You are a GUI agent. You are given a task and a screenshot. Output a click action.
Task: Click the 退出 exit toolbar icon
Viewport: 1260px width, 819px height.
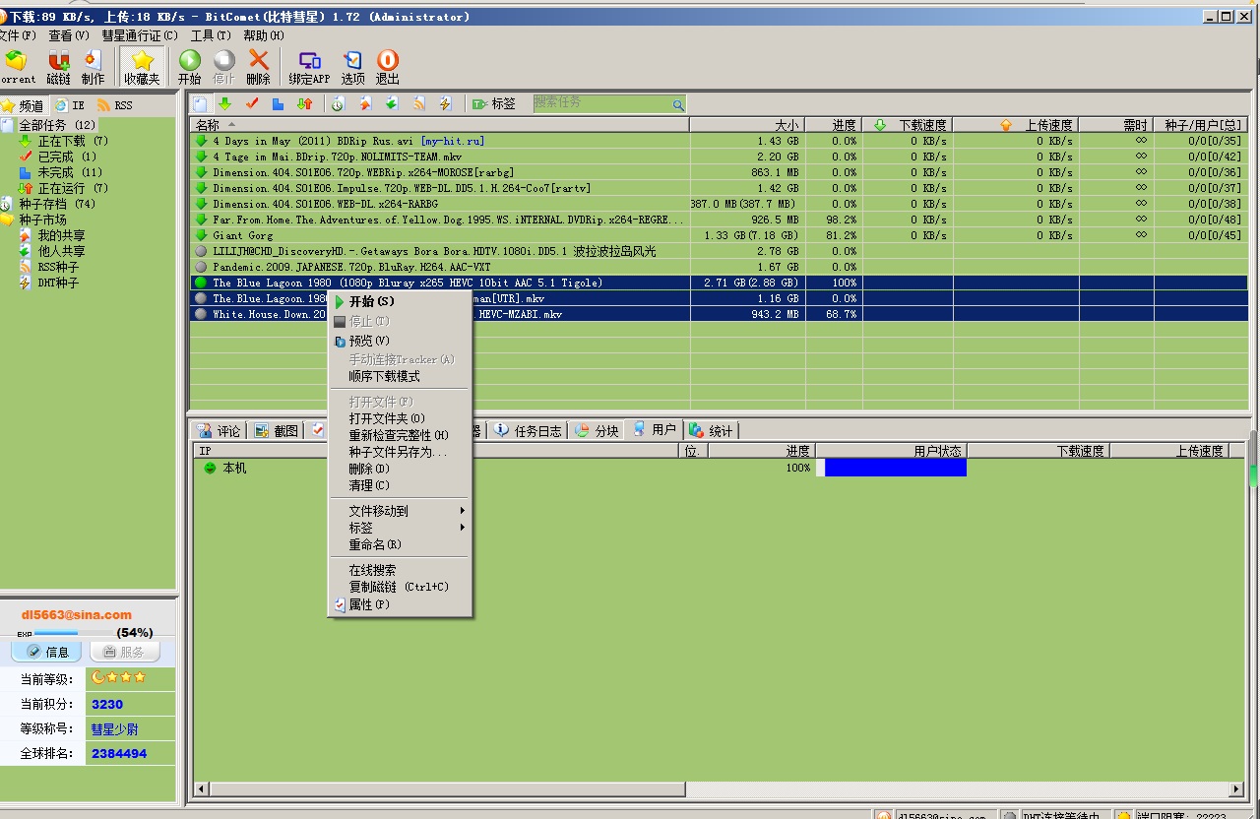point(388,67)
